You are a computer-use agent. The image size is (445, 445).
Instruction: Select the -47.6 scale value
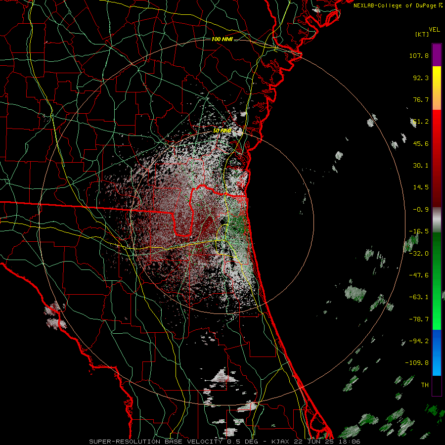click(x=419, y=275)
